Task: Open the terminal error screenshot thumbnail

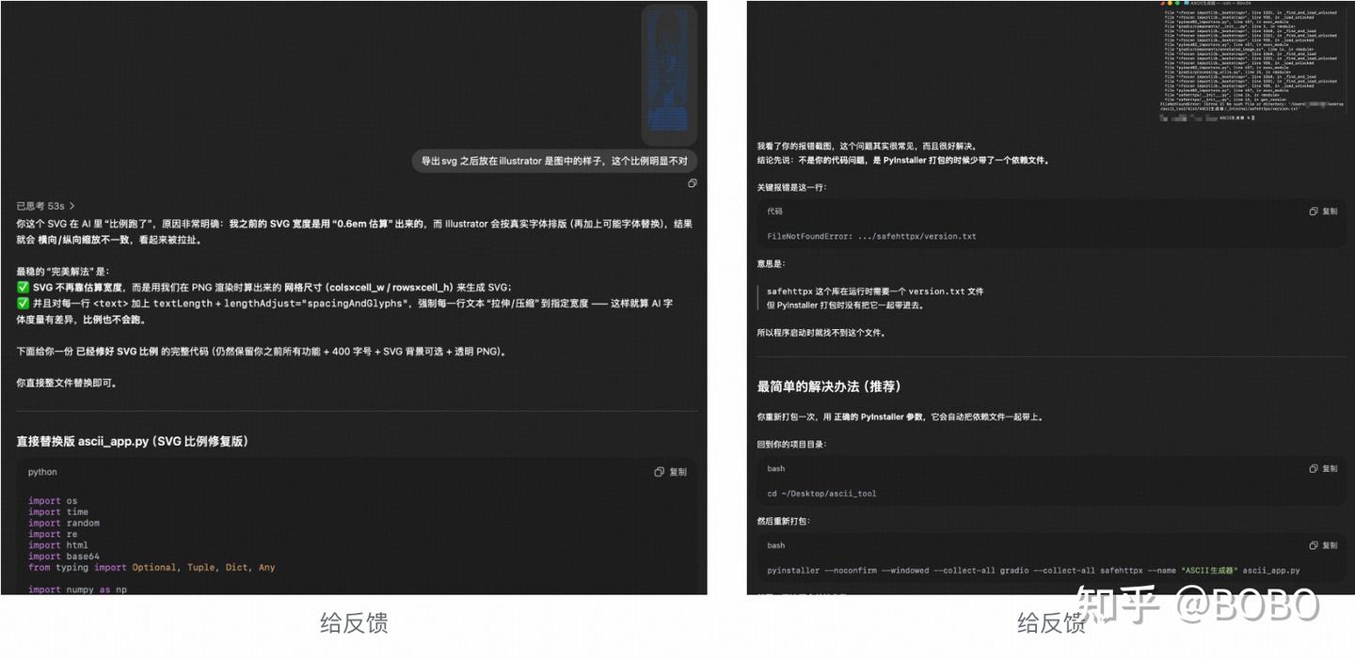Action: pyautogui.click(x=1254, y=63)
